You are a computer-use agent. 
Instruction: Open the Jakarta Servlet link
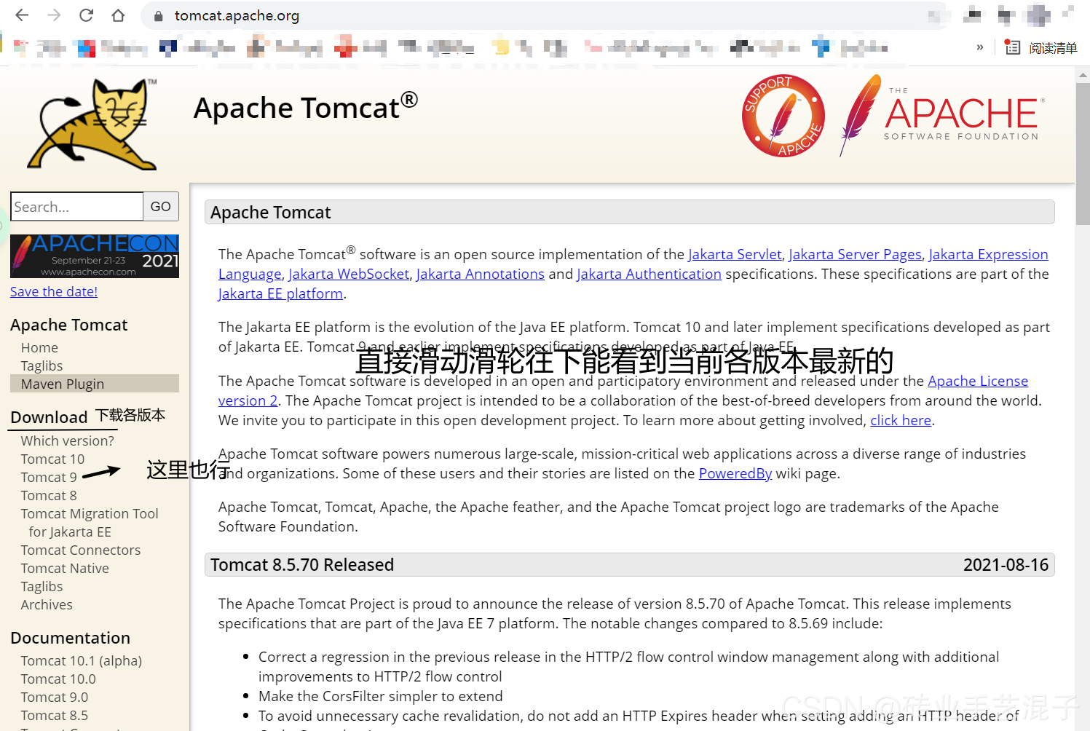click(735, 254)
